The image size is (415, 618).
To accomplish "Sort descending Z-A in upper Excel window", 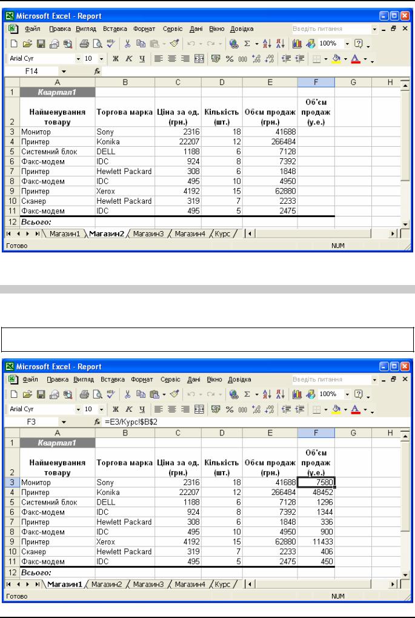I will 281,44.
